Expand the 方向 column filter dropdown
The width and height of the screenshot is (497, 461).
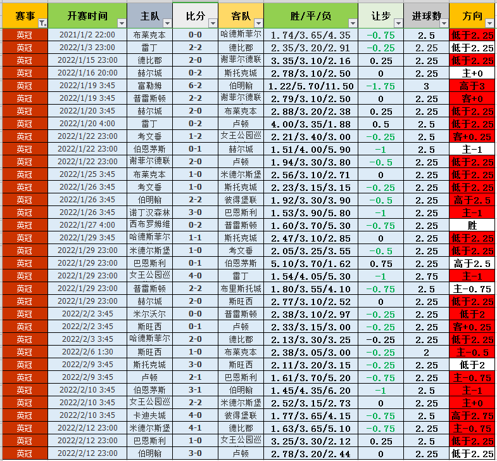490,23
